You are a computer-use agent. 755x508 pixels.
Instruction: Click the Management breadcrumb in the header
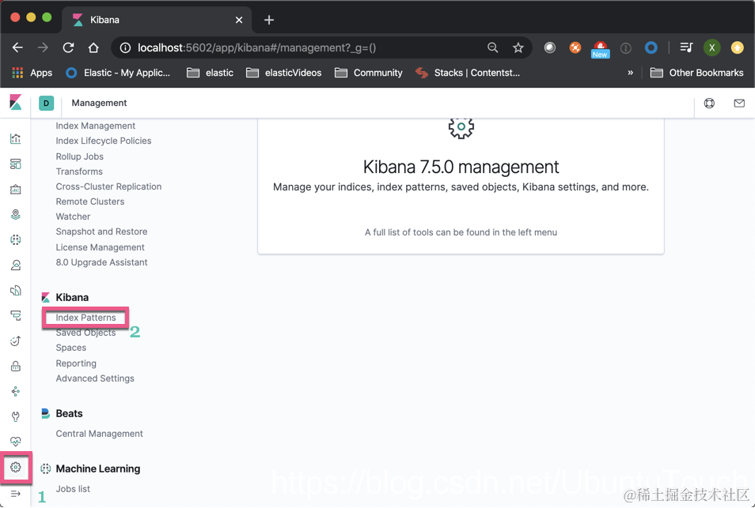(99, 103)
